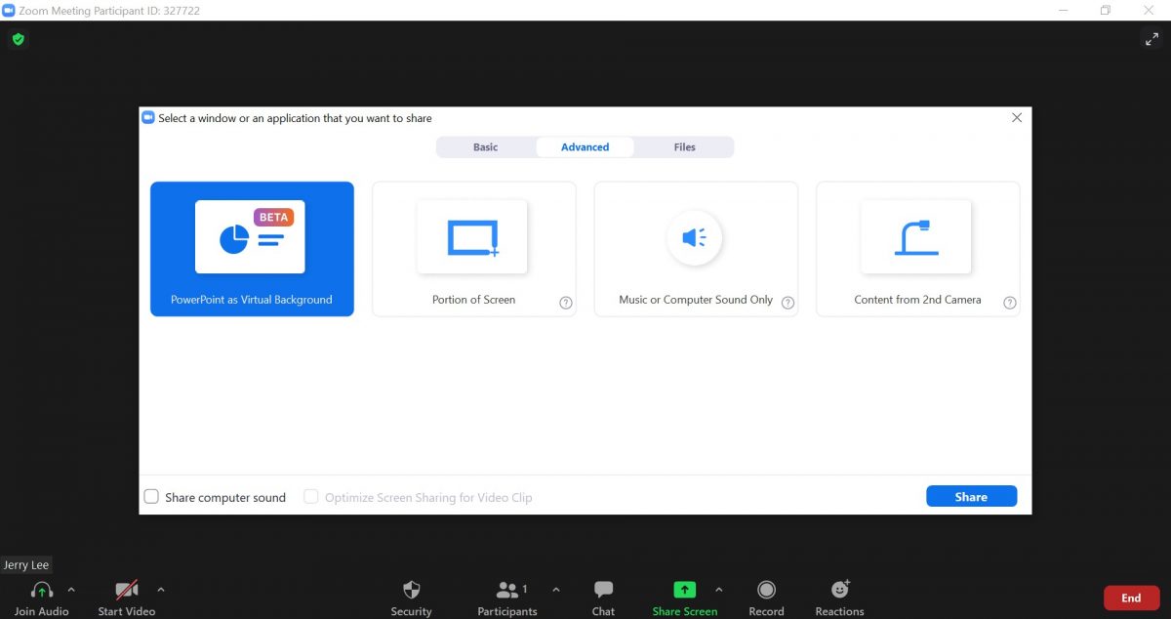Expand video options arrow beside Start Video
The image size is (1171, 619).
[161, 590]
